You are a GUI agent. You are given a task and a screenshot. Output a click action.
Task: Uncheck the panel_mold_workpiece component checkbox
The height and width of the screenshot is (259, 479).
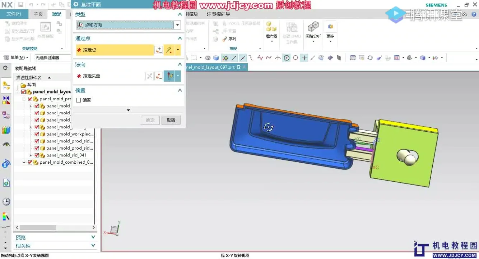click(x=37, y=134)
